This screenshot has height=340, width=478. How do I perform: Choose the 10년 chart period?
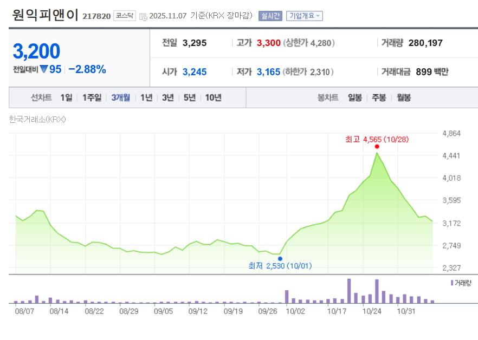[x=213, y=97]
